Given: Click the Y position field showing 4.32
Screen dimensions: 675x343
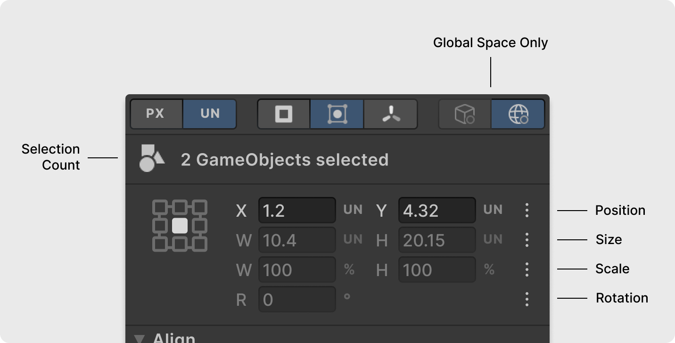Looking at the screenshot, I should coord(437,210).
